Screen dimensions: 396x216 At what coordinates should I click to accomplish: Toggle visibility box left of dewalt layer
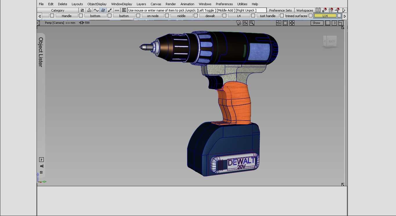tap(196, 16)
